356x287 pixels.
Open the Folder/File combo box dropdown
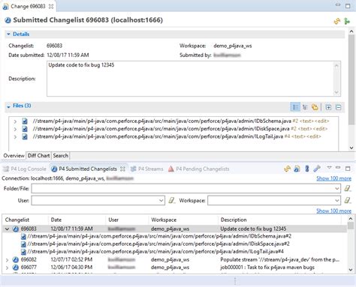point(337,189)
